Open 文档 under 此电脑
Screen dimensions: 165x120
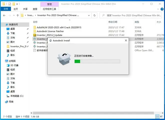point(13,78)
